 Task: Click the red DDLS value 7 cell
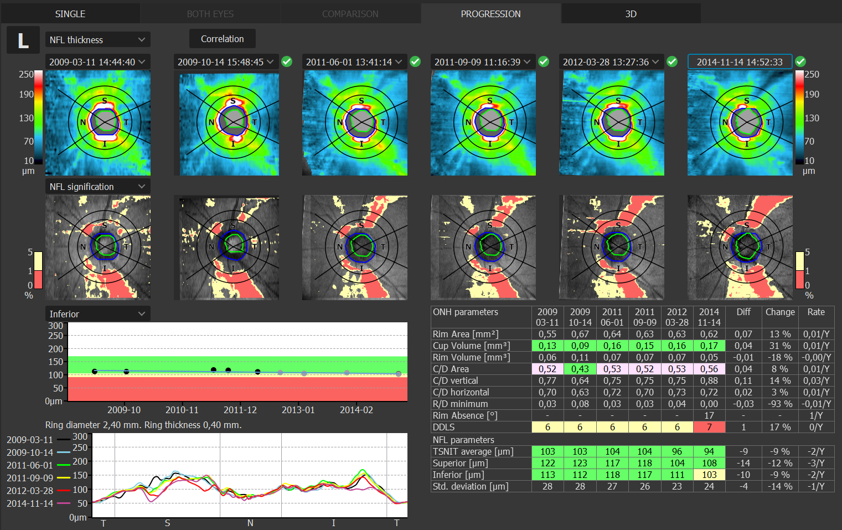pos(709,427)
